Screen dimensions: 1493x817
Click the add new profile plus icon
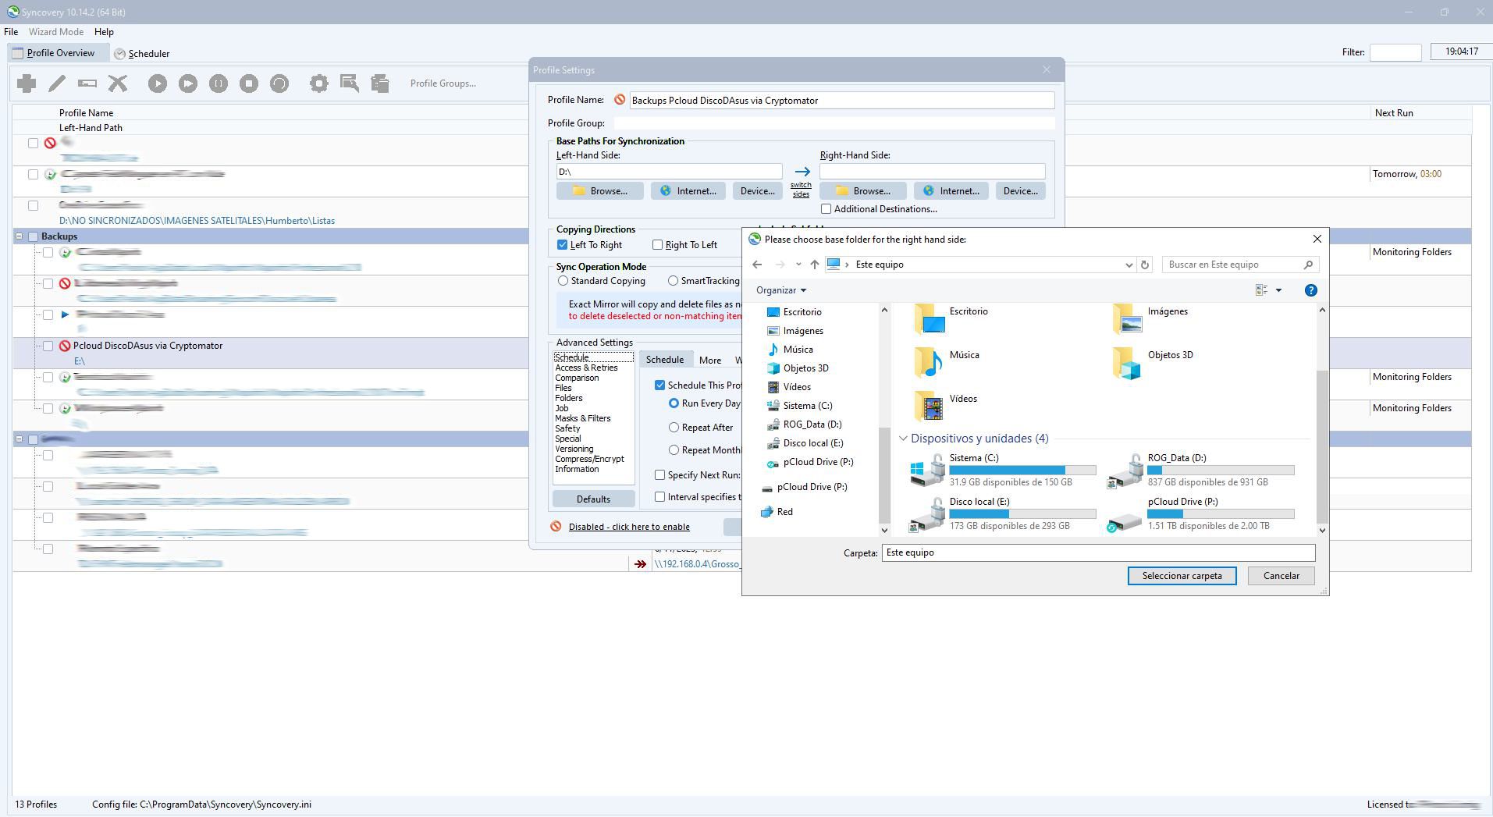(27, 83)
